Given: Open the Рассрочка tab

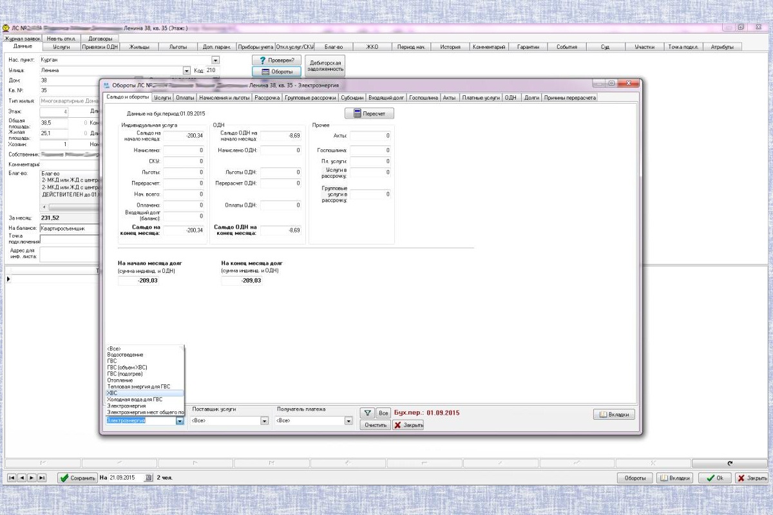Looking at the screenshot, I should click(x=267, y=98).
